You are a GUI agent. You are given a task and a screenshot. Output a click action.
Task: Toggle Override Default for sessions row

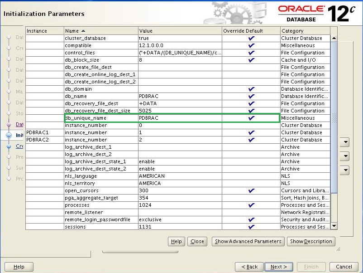[x=251, y=227]
